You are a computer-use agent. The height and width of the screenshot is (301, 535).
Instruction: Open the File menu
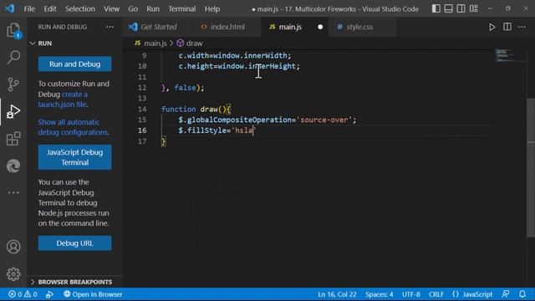click(x=29, y=9)
